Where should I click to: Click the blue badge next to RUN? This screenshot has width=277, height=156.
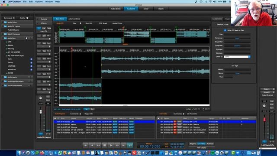(31, 59)
